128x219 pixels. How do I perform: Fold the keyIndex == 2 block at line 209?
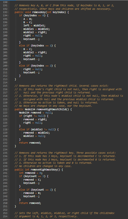(8, 66)
